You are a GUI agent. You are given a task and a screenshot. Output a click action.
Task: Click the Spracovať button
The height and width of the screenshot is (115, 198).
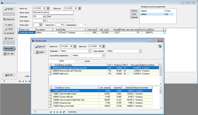pos(9,49)
